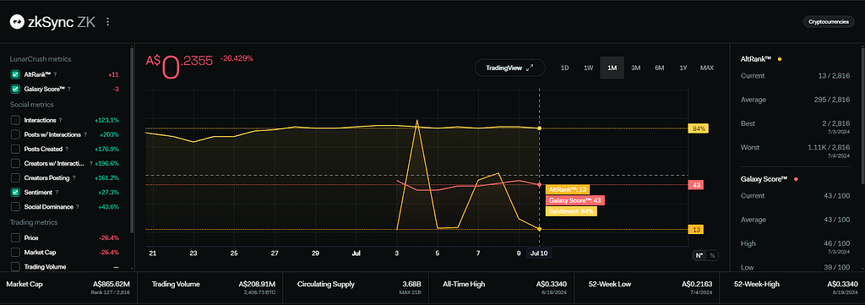Screen dimensions: 865x305
Task: Switch chart scale to % mode
Action: point(711,255)
